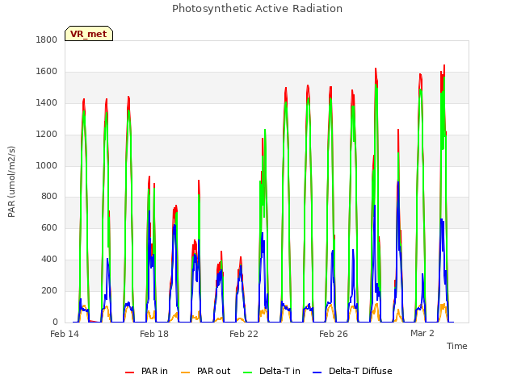Viewport: 517px width, 387px height.
Task: Click the 1000 y-axis tick label
Action: point(47,165)
